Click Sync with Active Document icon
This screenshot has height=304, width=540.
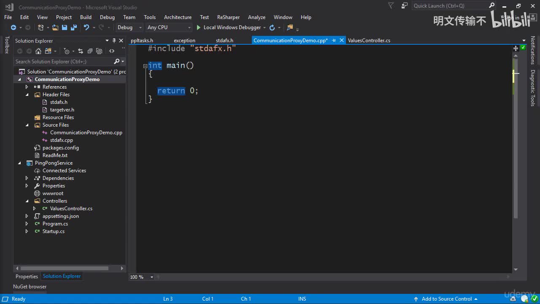[x=81, y=51]
